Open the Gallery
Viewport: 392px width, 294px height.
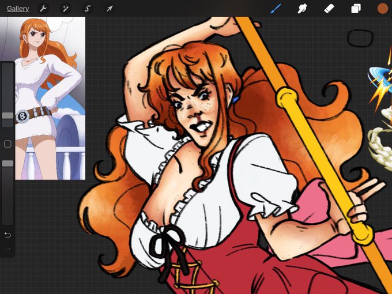point(18,9)
